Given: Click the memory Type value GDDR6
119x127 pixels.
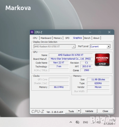Looking at the screenshot, I should coord(98,83).
